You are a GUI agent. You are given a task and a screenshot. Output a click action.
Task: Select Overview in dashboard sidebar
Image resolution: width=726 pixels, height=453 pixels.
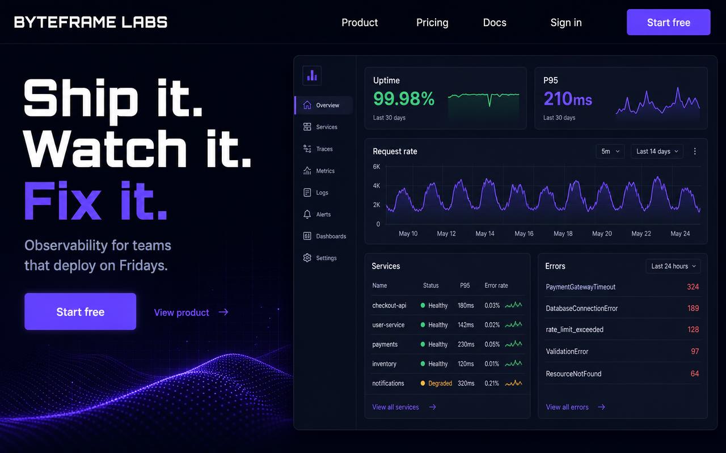click(x=324, y=105)
